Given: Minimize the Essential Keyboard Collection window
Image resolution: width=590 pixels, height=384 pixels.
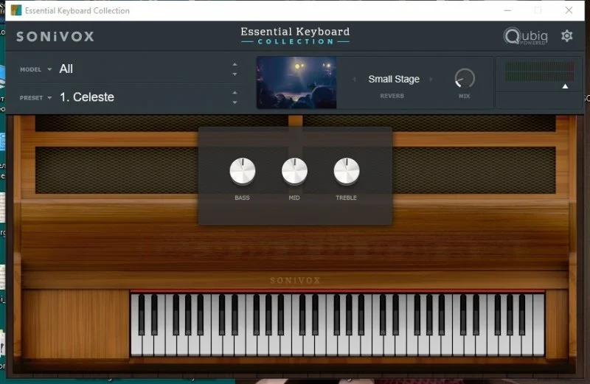Looking at the screenshot, I should [507, 10].
